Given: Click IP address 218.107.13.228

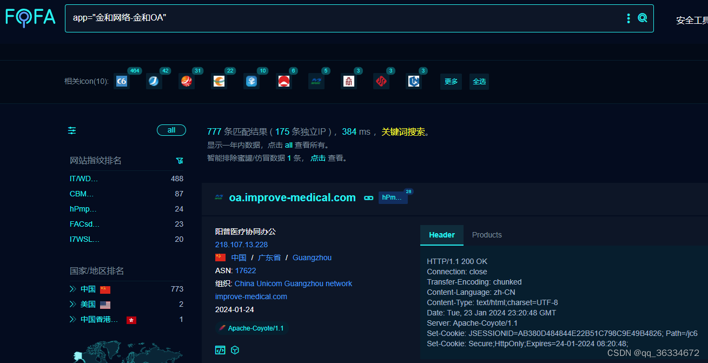Looking at the screenshot, I should coord(241,245).
